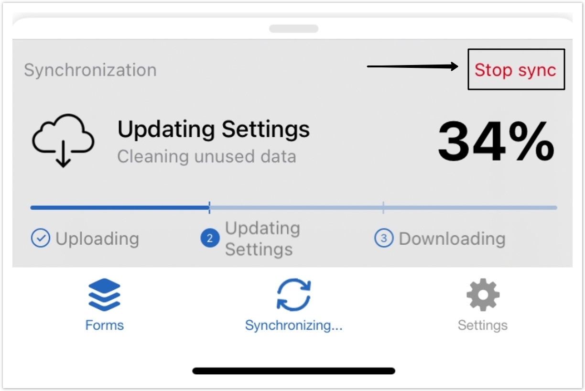This screenshot has height=391, width=585.
Task: Click the sheet drag handle at top
Action: pos(293,29)
